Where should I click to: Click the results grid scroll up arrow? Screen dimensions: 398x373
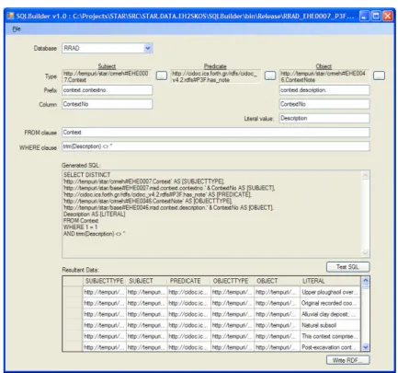pos(365,280)
